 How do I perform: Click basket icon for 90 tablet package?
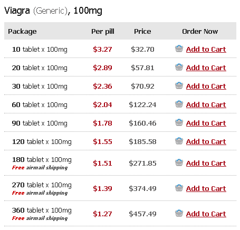[179, 122]
